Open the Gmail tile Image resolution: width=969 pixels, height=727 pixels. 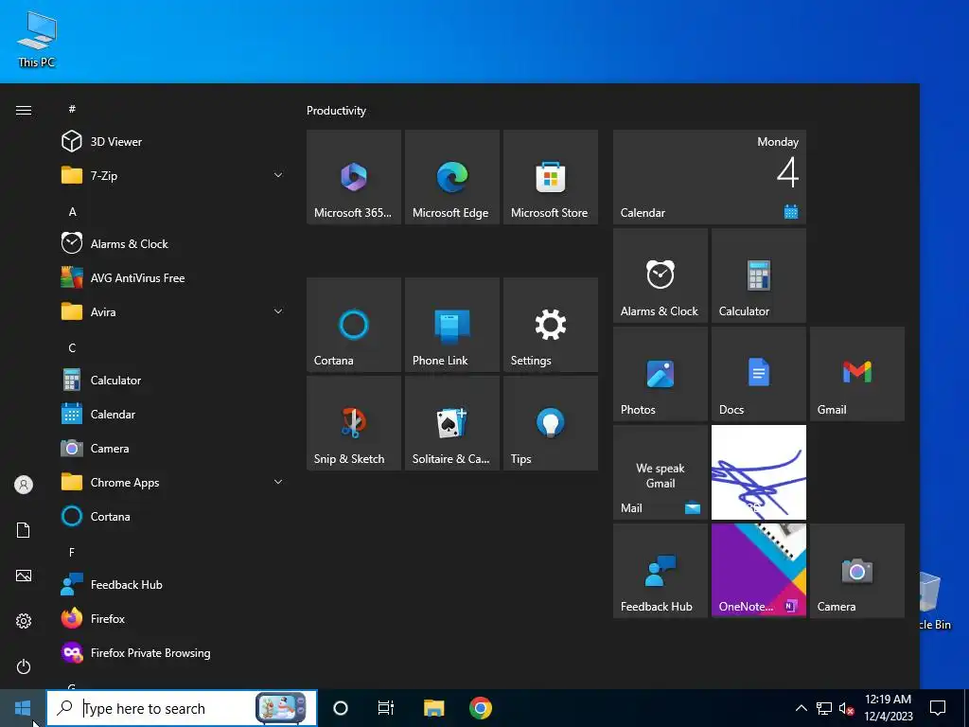[857, 374]
